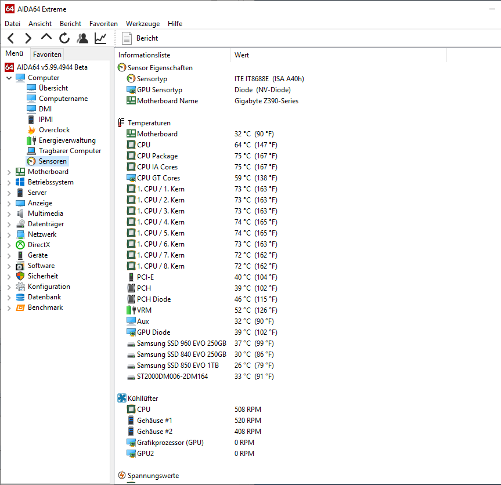
Task: Expand the Motherboard tree node
Action: (x=9, y=172)
